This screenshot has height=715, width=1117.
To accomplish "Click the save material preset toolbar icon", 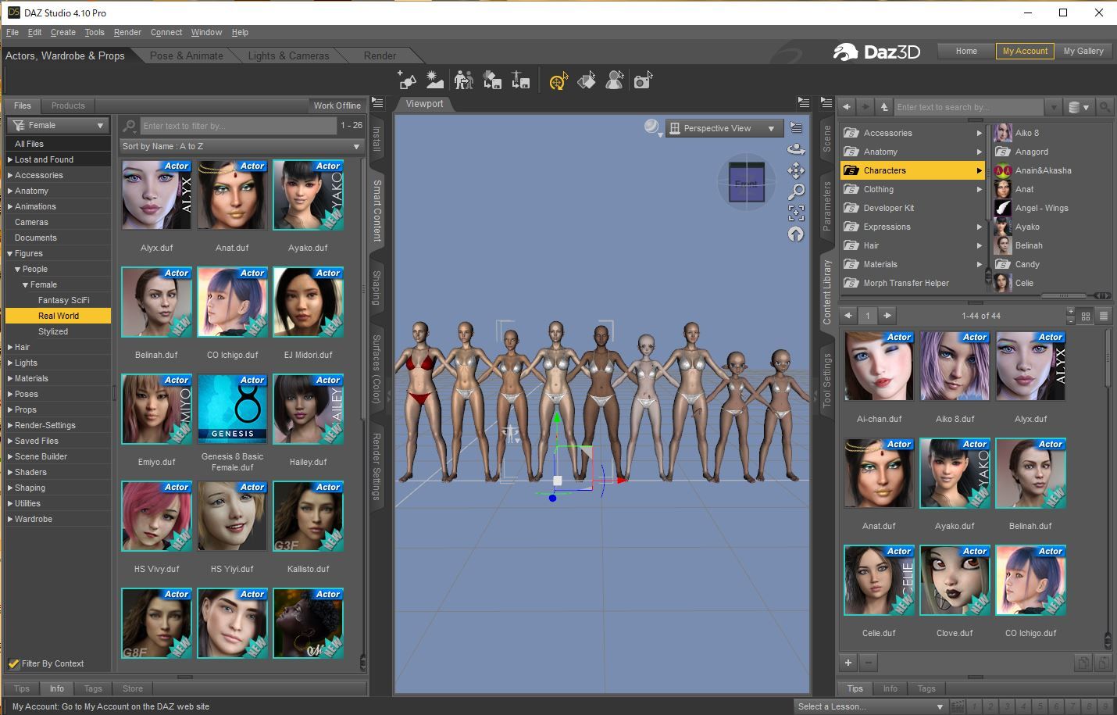I will pyautogui.click(x=492, y=80).
